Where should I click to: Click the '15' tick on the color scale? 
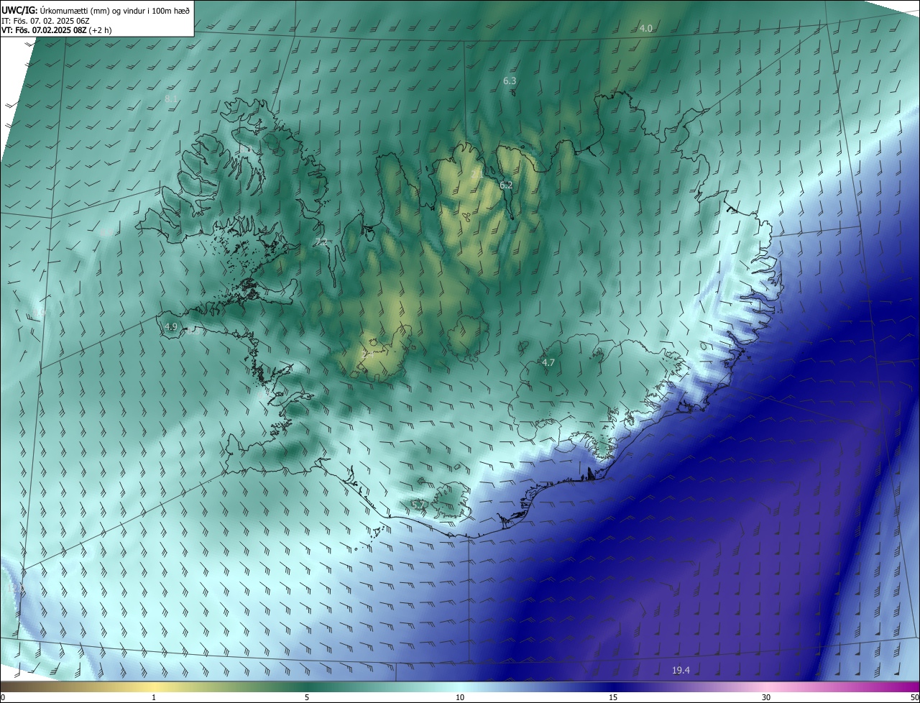[x=613, y=697]
